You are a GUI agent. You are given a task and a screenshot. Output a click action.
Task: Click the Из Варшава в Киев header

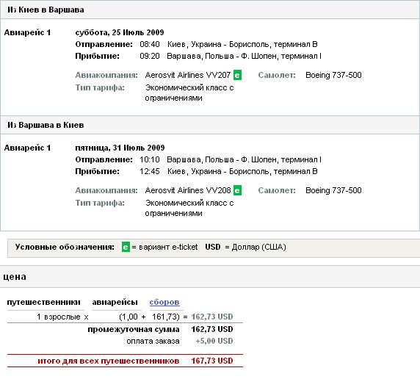(x=46, y=125)
